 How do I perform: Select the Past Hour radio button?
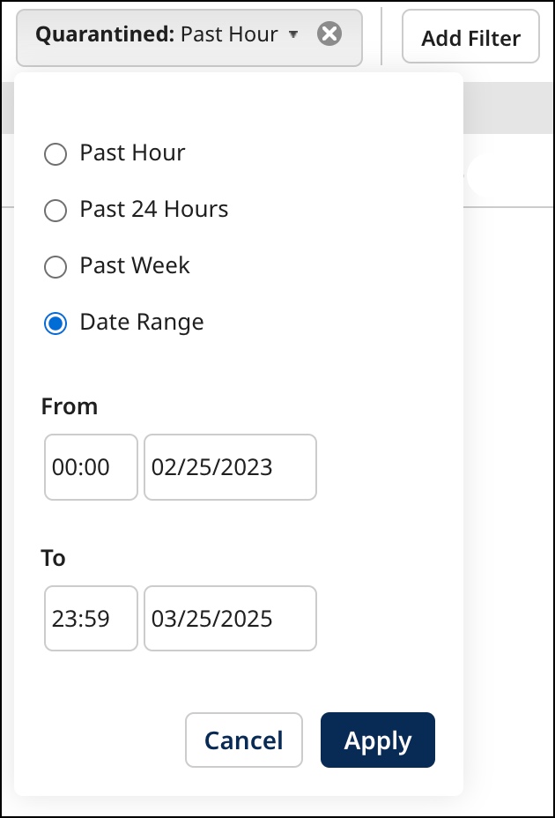tap(55, 154)
